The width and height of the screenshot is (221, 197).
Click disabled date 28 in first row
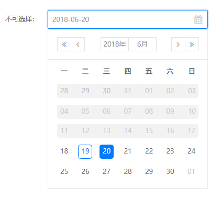(x=64, y=91)
